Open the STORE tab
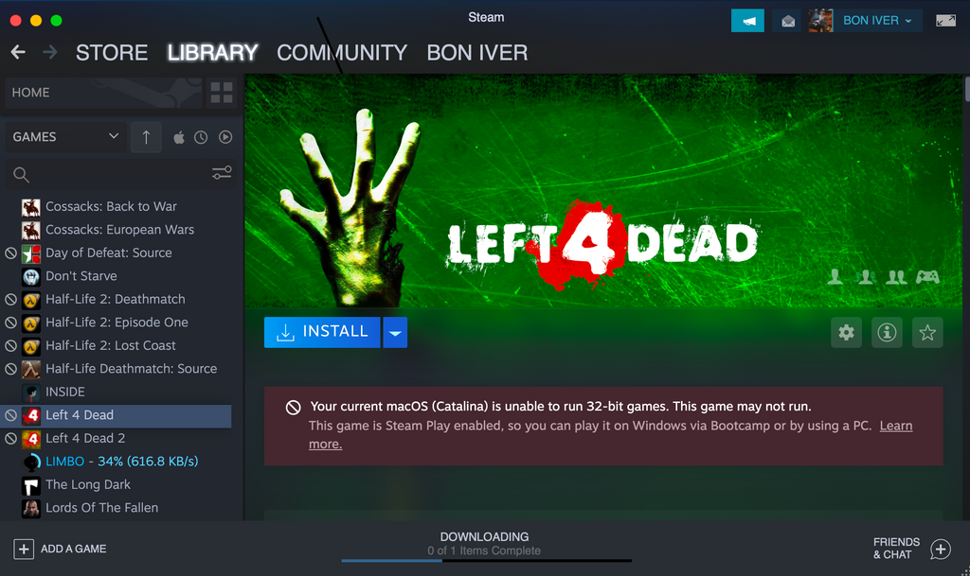 coord(112,52)
